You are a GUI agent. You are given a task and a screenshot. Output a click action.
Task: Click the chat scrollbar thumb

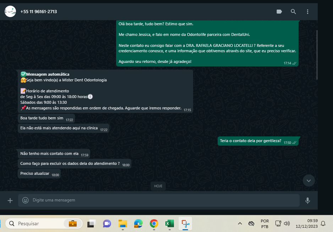(x=317, y=55)
